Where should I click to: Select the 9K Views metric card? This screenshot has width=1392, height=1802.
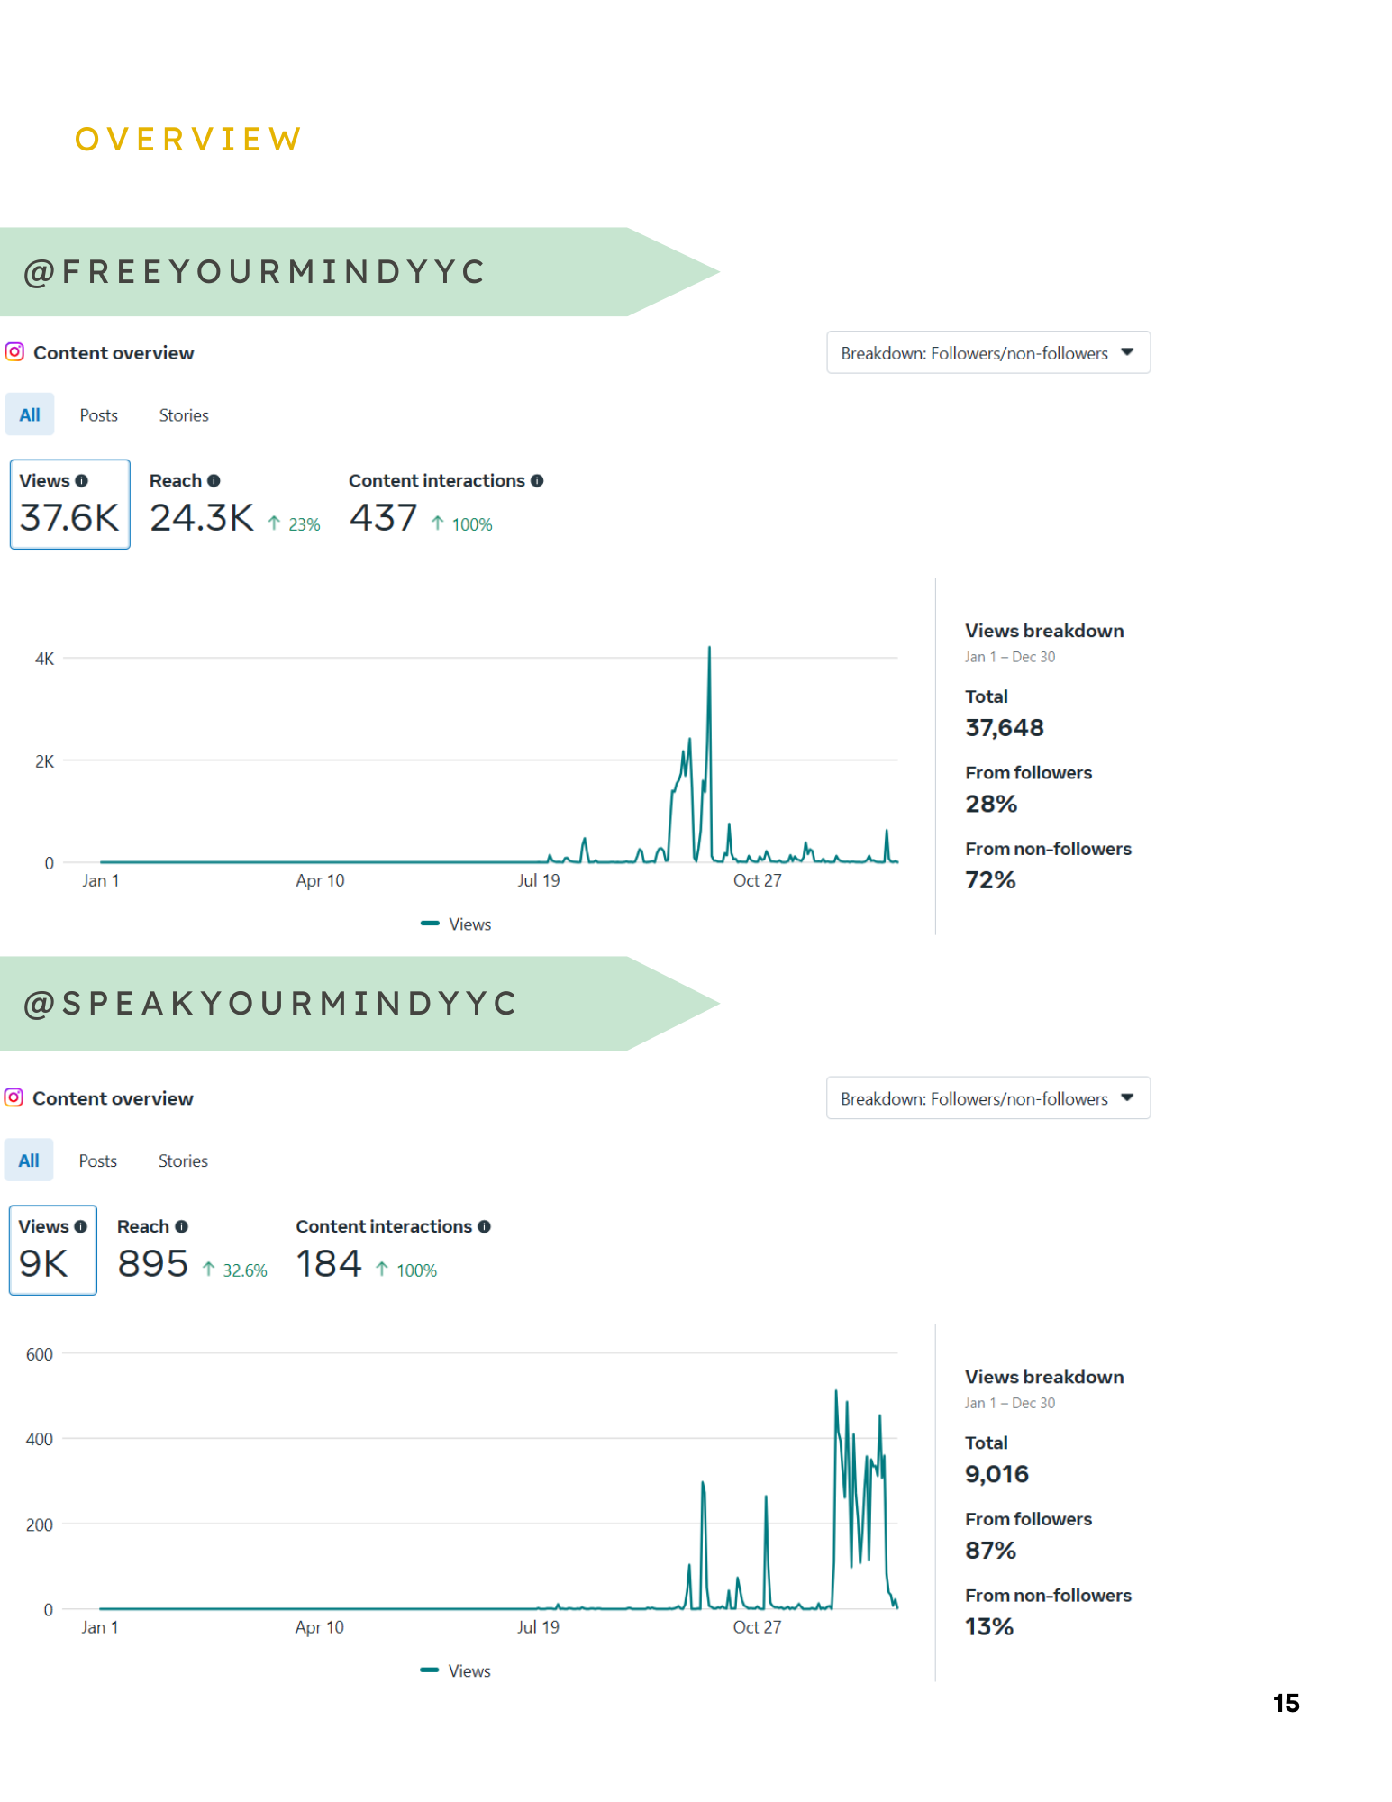52,1250
